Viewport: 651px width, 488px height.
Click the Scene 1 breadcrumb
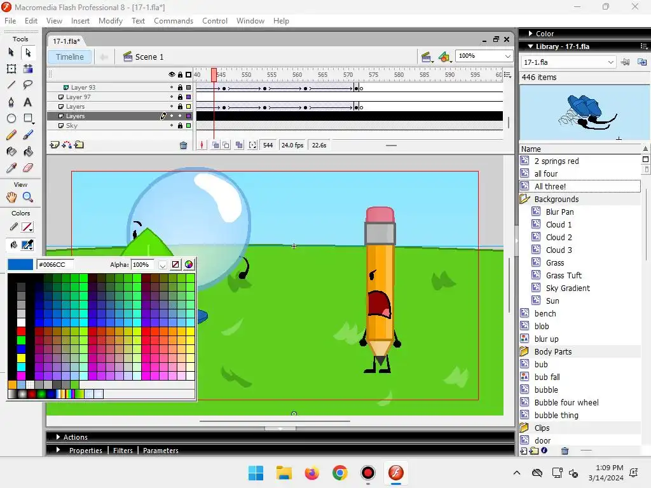[144, 57]
